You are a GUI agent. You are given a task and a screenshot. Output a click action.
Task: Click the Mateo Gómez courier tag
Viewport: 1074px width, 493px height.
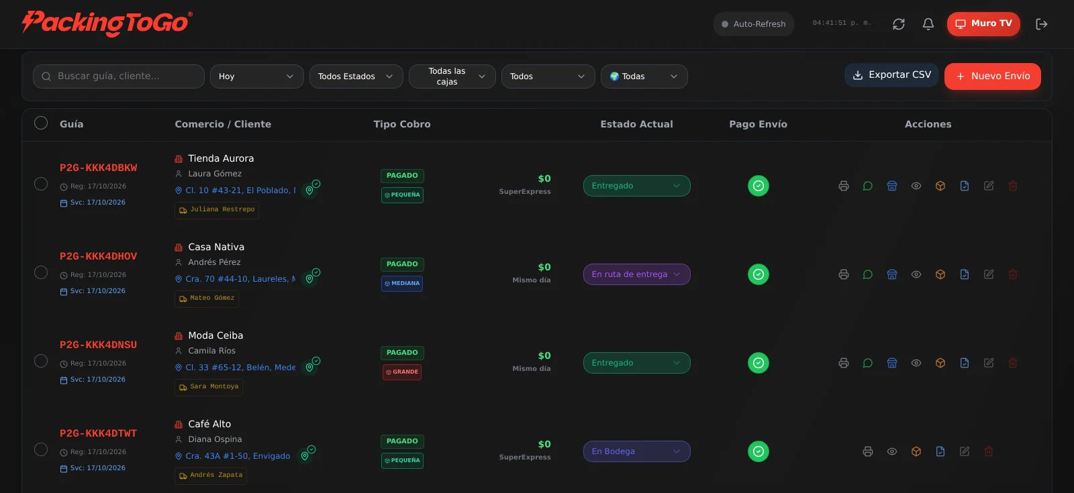[x=207, y=298]
